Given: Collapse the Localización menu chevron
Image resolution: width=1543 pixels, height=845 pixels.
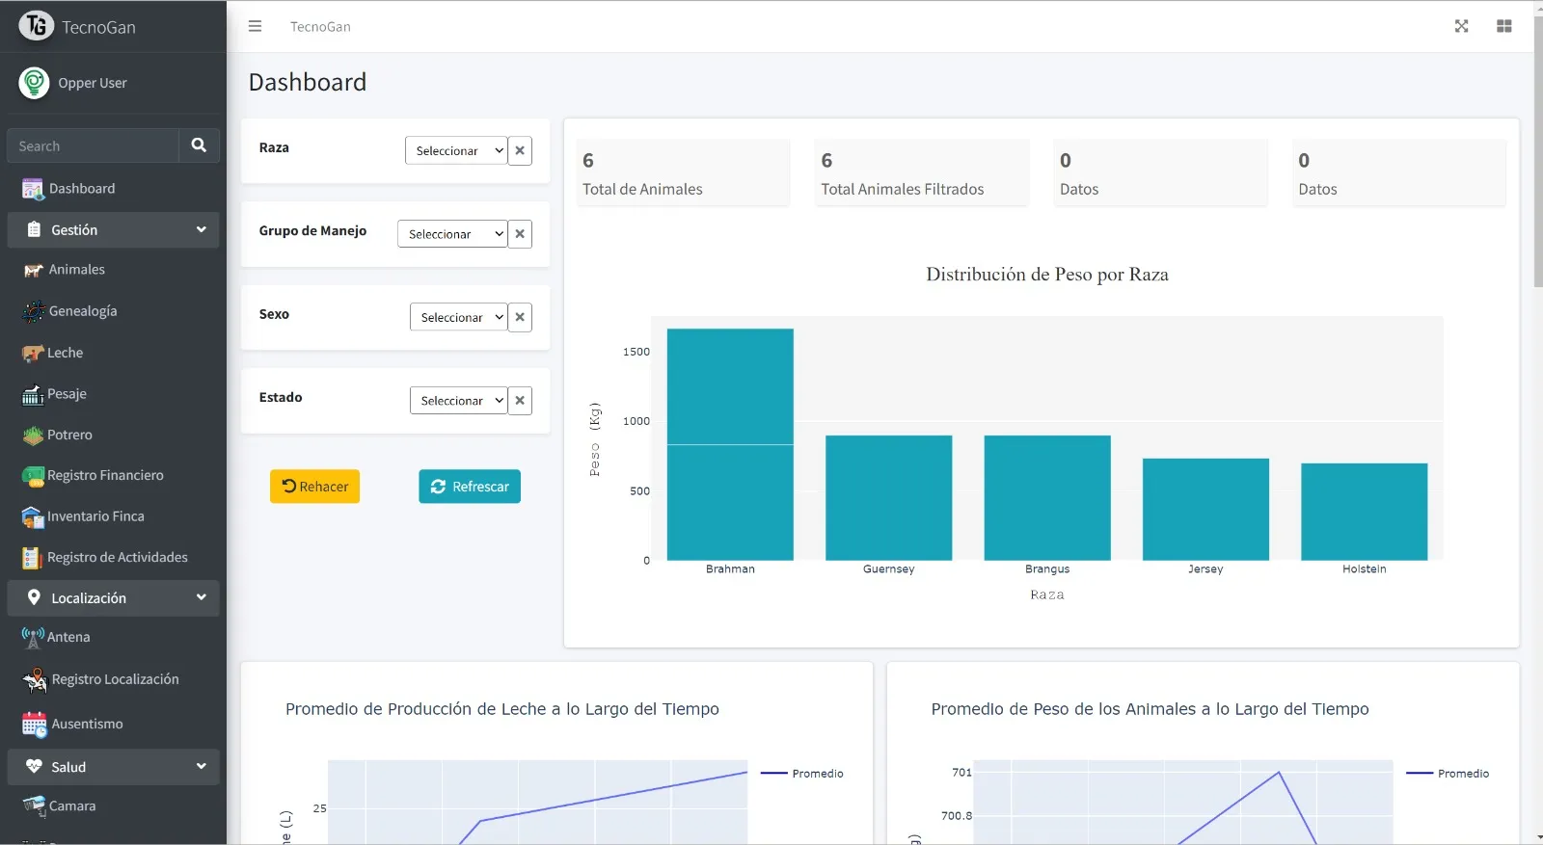Looking at the screenshot, I should click(x=202, y=597).
